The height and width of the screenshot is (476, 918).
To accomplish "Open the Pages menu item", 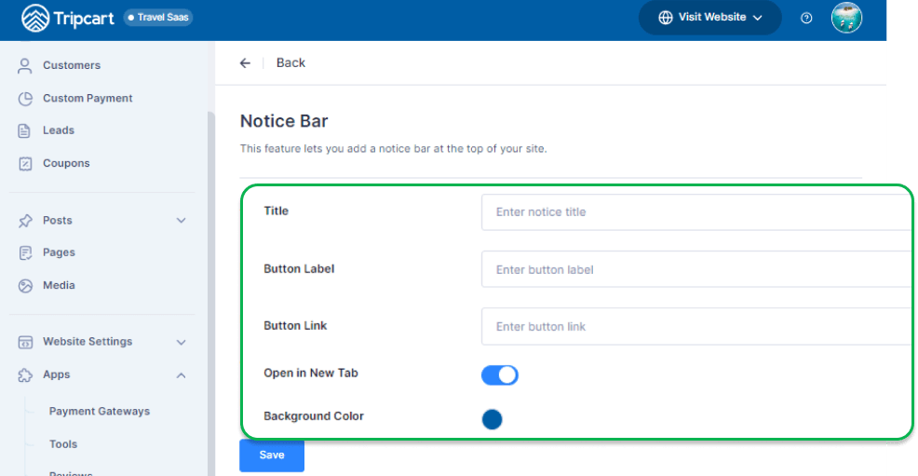I will 60,252.
